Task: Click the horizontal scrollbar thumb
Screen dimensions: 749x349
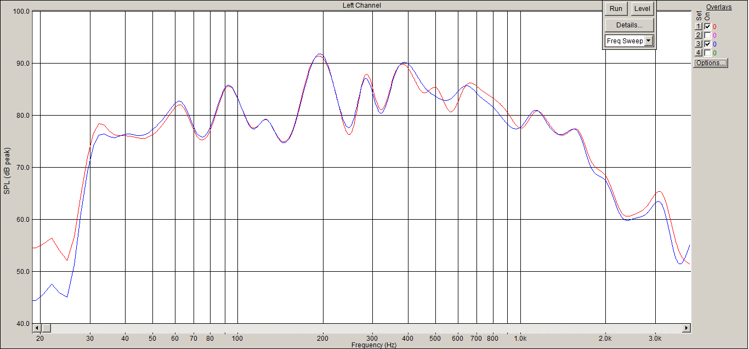Action: coord(46,328)
